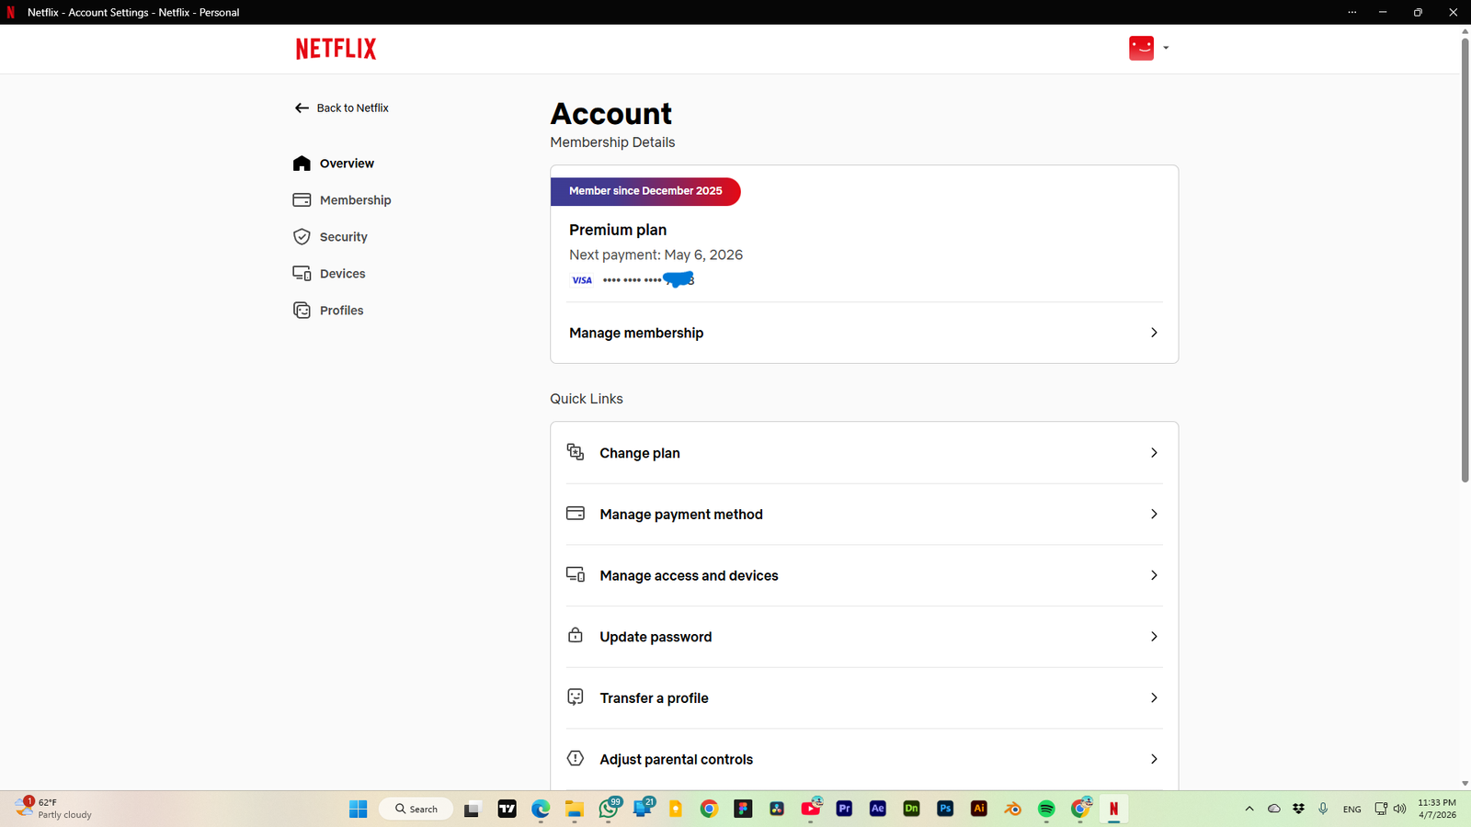Open the Membership sidebar section
Viewport: 1471px width, 827px height.
355,200
